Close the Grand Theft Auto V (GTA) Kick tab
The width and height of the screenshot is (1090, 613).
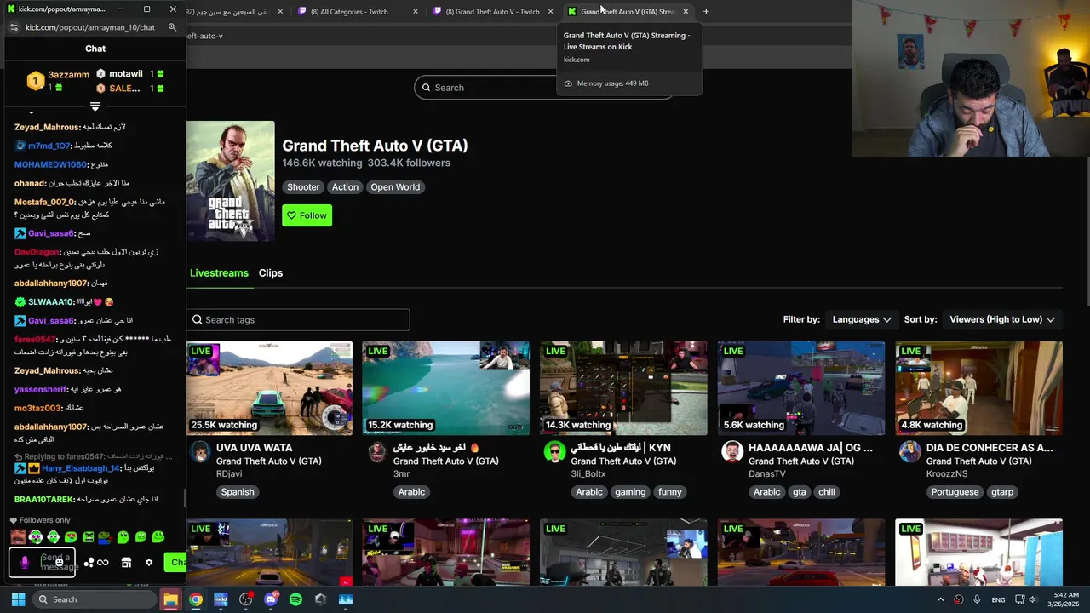point(686,12)
